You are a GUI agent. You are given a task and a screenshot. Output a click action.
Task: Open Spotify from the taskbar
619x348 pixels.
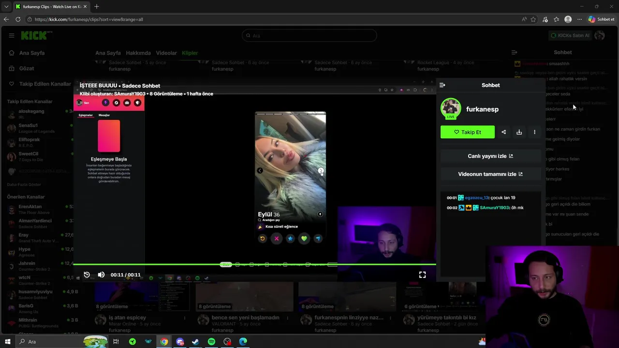(211, 342)
